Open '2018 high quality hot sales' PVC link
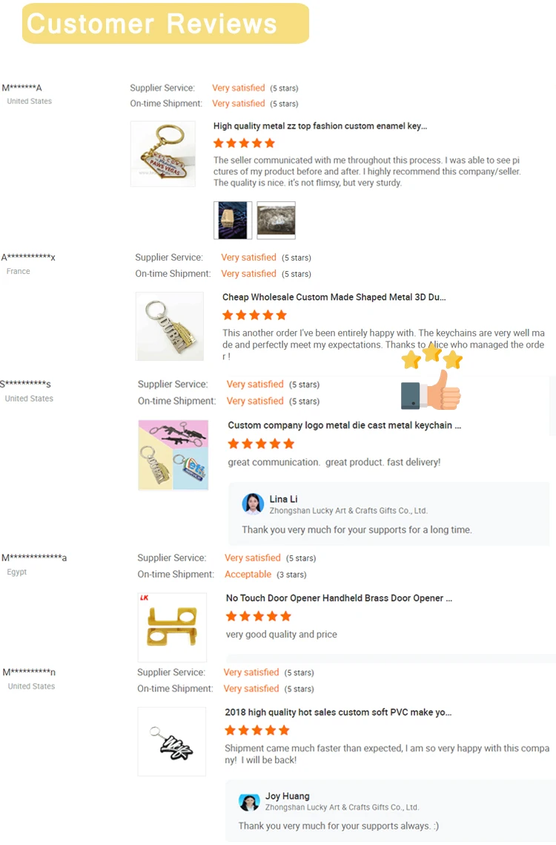This screenshot has height=845, width=556. [x=338, y=712]
